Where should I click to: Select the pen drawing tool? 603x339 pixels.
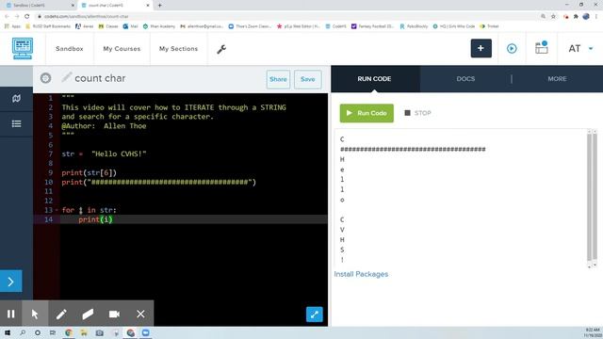[x=61, y=314]
